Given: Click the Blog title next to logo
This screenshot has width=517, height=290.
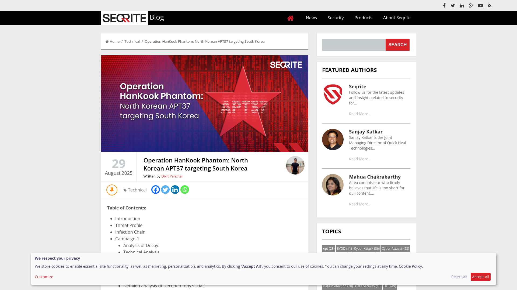Looking at the screenshot, I should point(157,17).
